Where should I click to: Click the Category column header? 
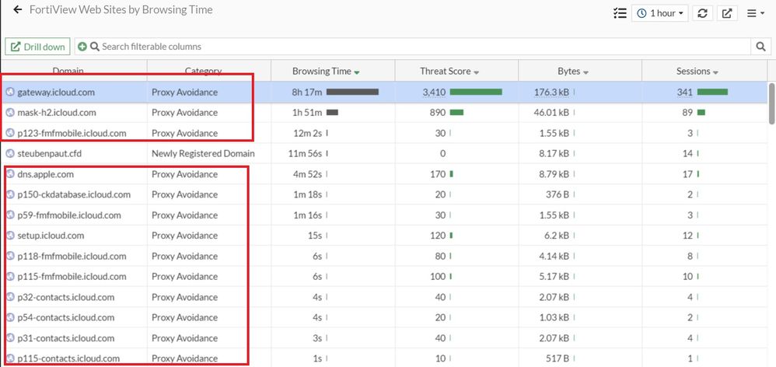tap(203, 72)
